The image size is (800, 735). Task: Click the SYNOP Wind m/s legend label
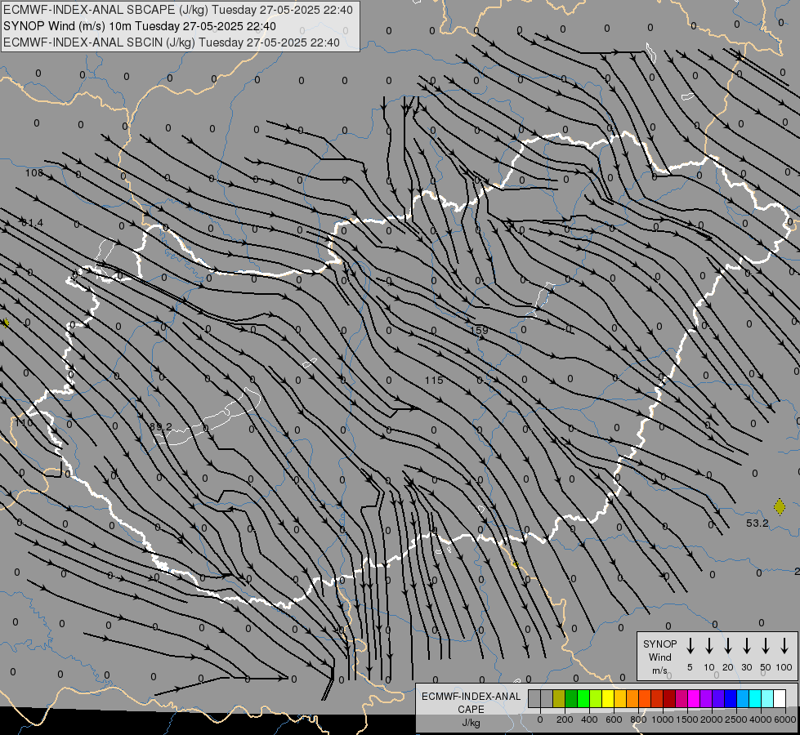coord(659,657)
